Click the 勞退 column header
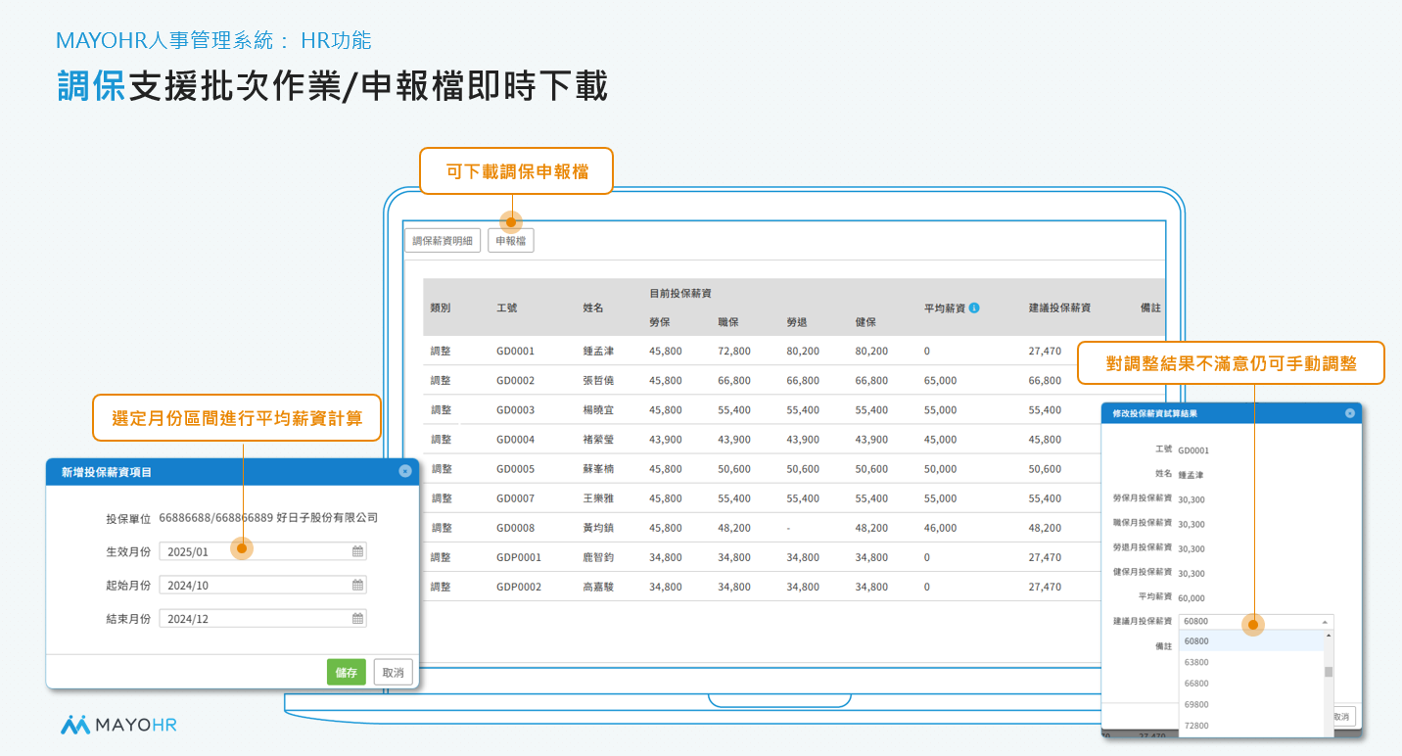The image size is (1402, 756). point(797,322)
